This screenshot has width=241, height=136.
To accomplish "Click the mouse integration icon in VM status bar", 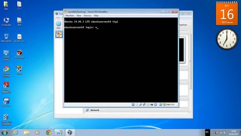I will point(156,104).
